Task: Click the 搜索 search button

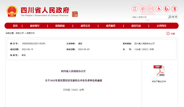Action: (173, 17)
